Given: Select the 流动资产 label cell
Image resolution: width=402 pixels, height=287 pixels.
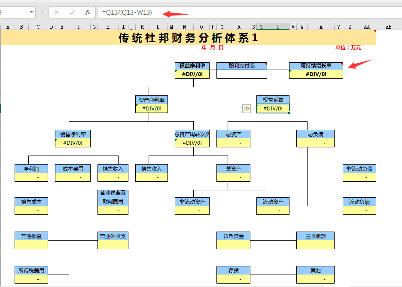Looking at the screenshot, I should 273,202.
